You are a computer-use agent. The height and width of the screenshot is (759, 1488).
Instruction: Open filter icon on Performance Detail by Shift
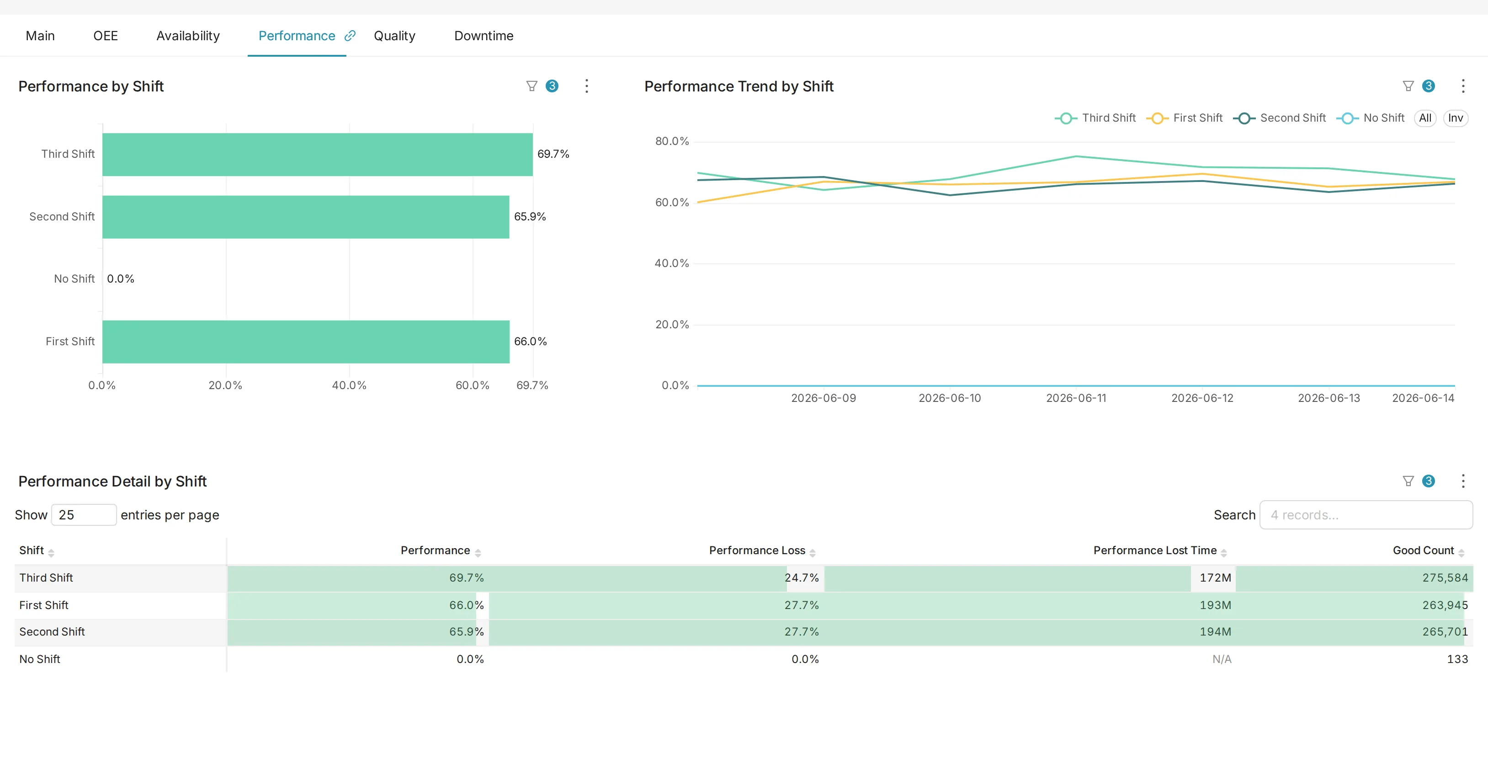point(1408,481)
